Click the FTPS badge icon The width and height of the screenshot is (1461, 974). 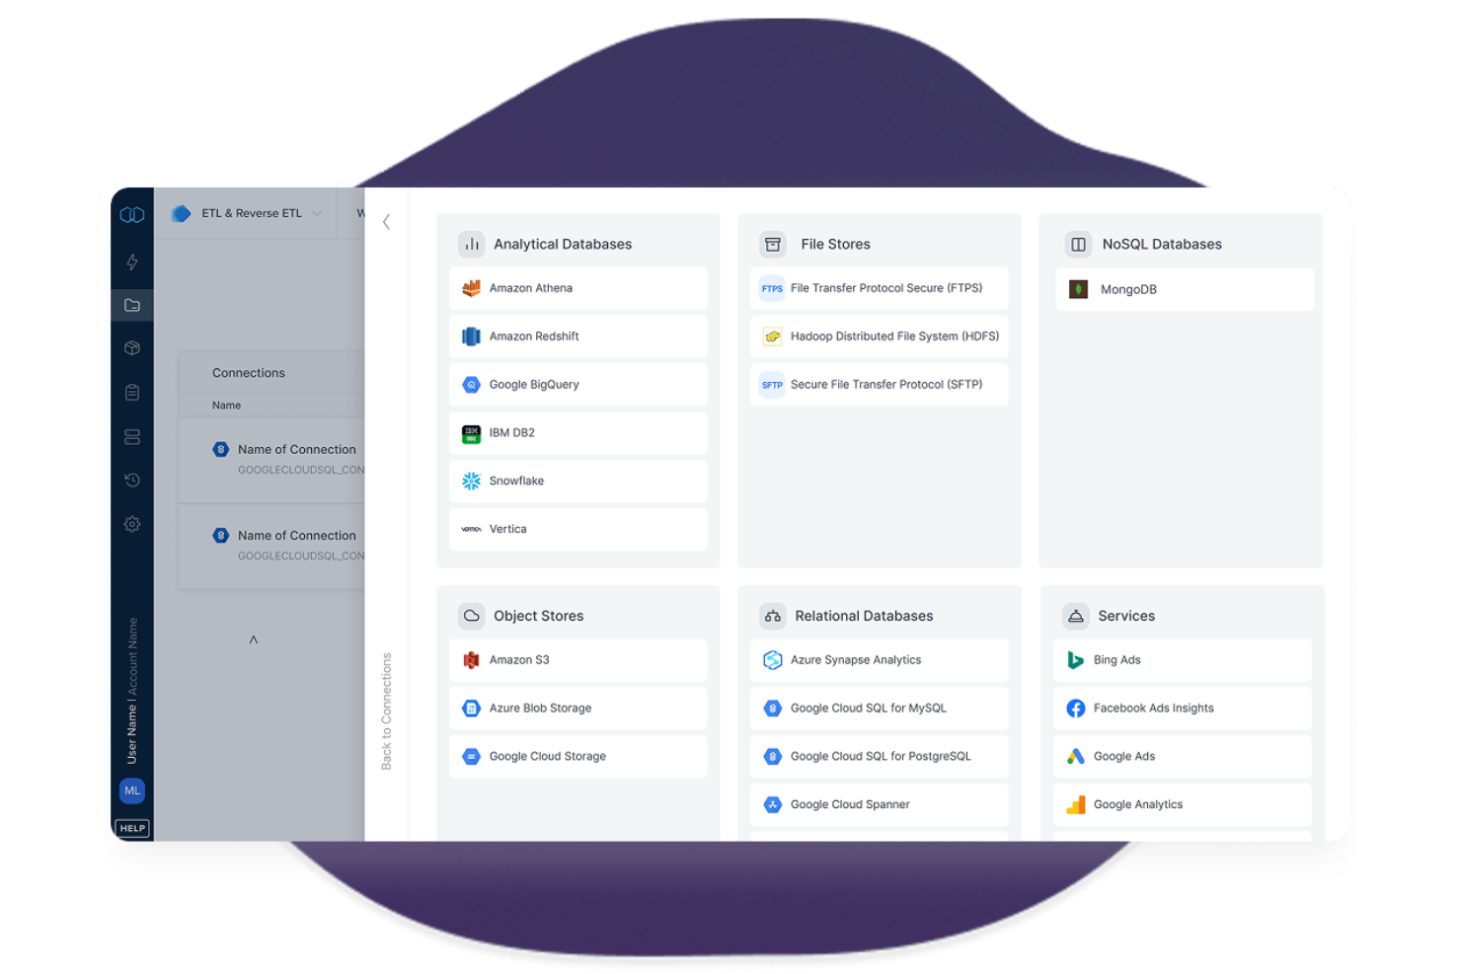pos(772,288)
